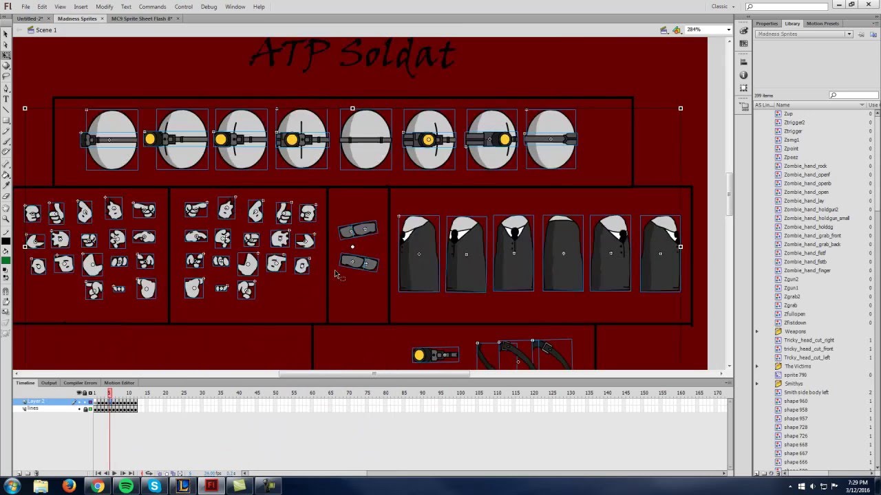881x495 pixels.
Task: Open the Library panel options menu
Action: [875, 23]
